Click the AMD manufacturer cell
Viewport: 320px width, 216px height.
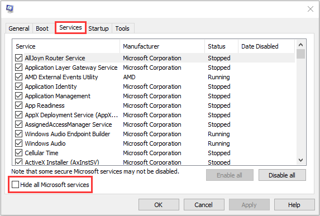point(129,77)
